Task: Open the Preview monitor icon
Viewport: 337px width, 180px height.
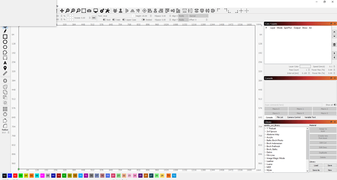Action: pos(96,11)
